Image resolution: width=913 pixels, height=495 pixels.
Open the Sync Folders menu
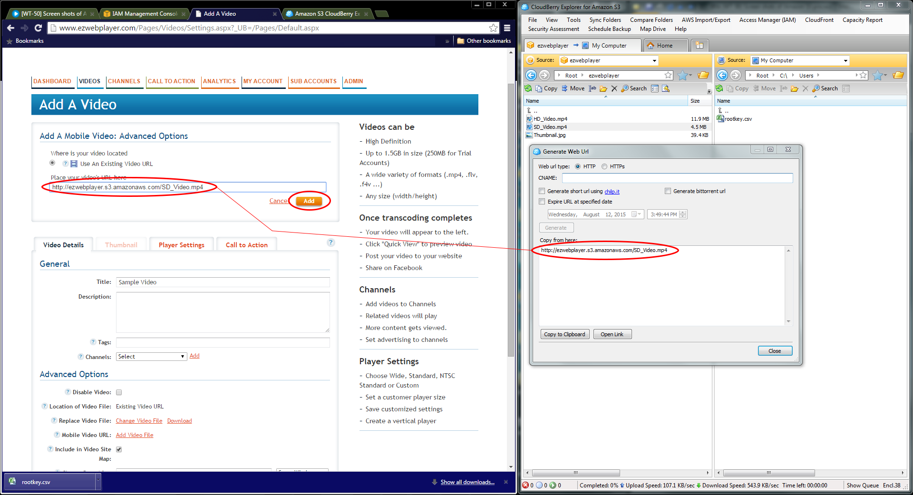605,20
